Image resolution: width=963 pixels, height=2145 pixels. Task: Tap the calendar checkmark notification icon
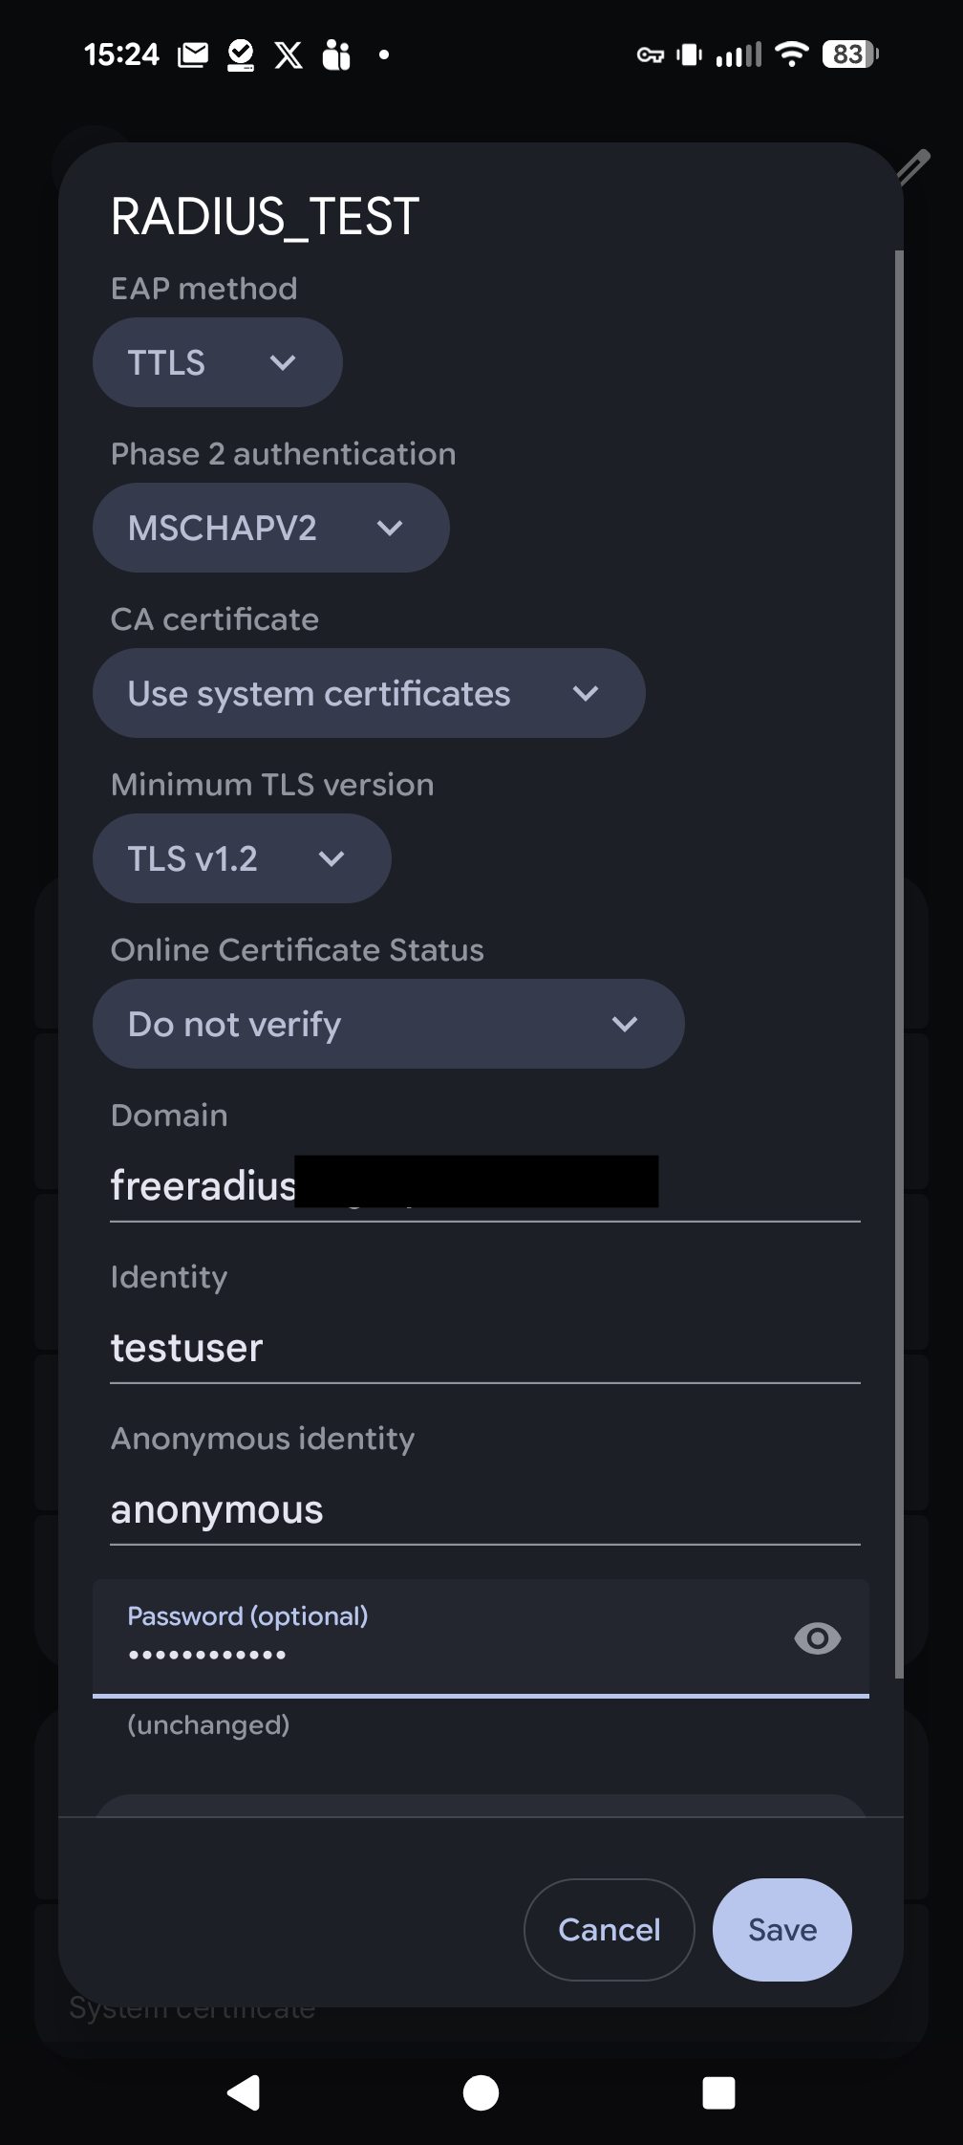pyautogui.click(x=240, y=54)
